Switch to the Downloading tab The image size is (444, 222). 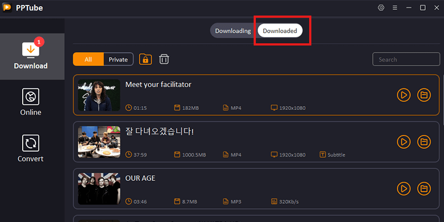(x=233, y=31)
